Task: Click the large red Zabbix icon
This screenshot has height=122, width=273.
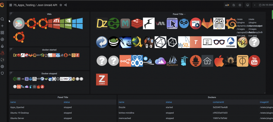Action: [102, 79]
